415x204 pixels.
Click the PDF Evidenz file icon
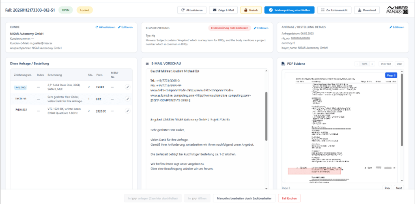pyautogui.click(x=283, y=64)
